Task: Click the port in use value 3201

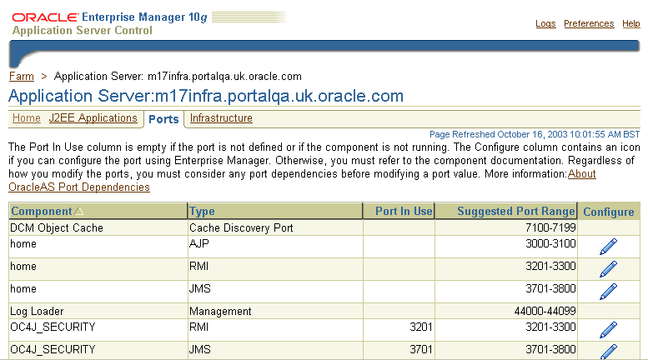Action: tap(420, 327)
